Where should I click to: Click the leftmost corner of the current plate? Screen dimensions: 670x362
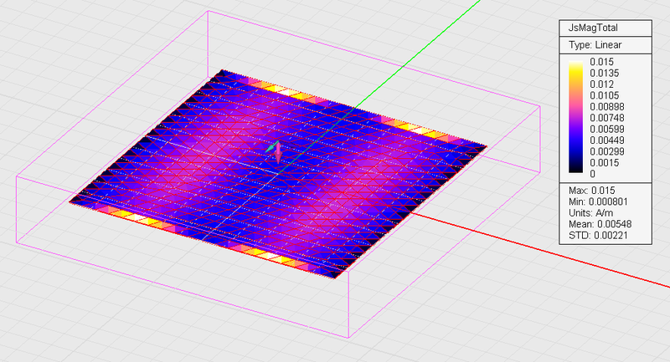tap(70, 202)
